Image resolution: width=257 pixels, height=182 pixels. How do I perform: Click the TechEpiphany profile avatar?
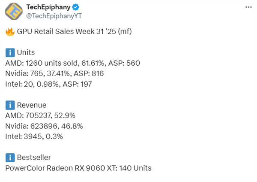(14, 12)
